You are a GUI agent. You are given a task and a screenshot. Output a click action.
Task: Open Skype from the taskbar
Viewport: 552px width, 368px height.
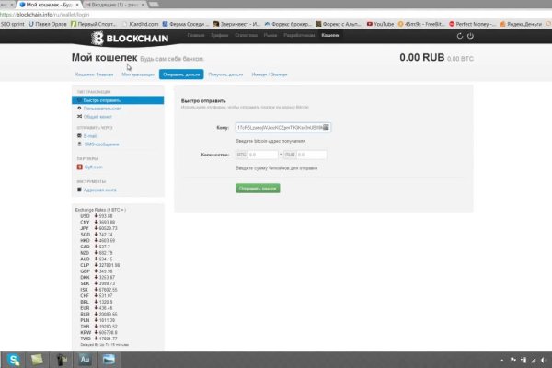(15, 359)
